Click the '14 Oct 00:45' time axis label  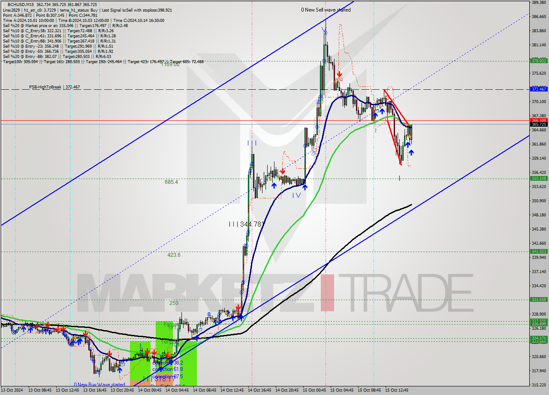(150, 390)
